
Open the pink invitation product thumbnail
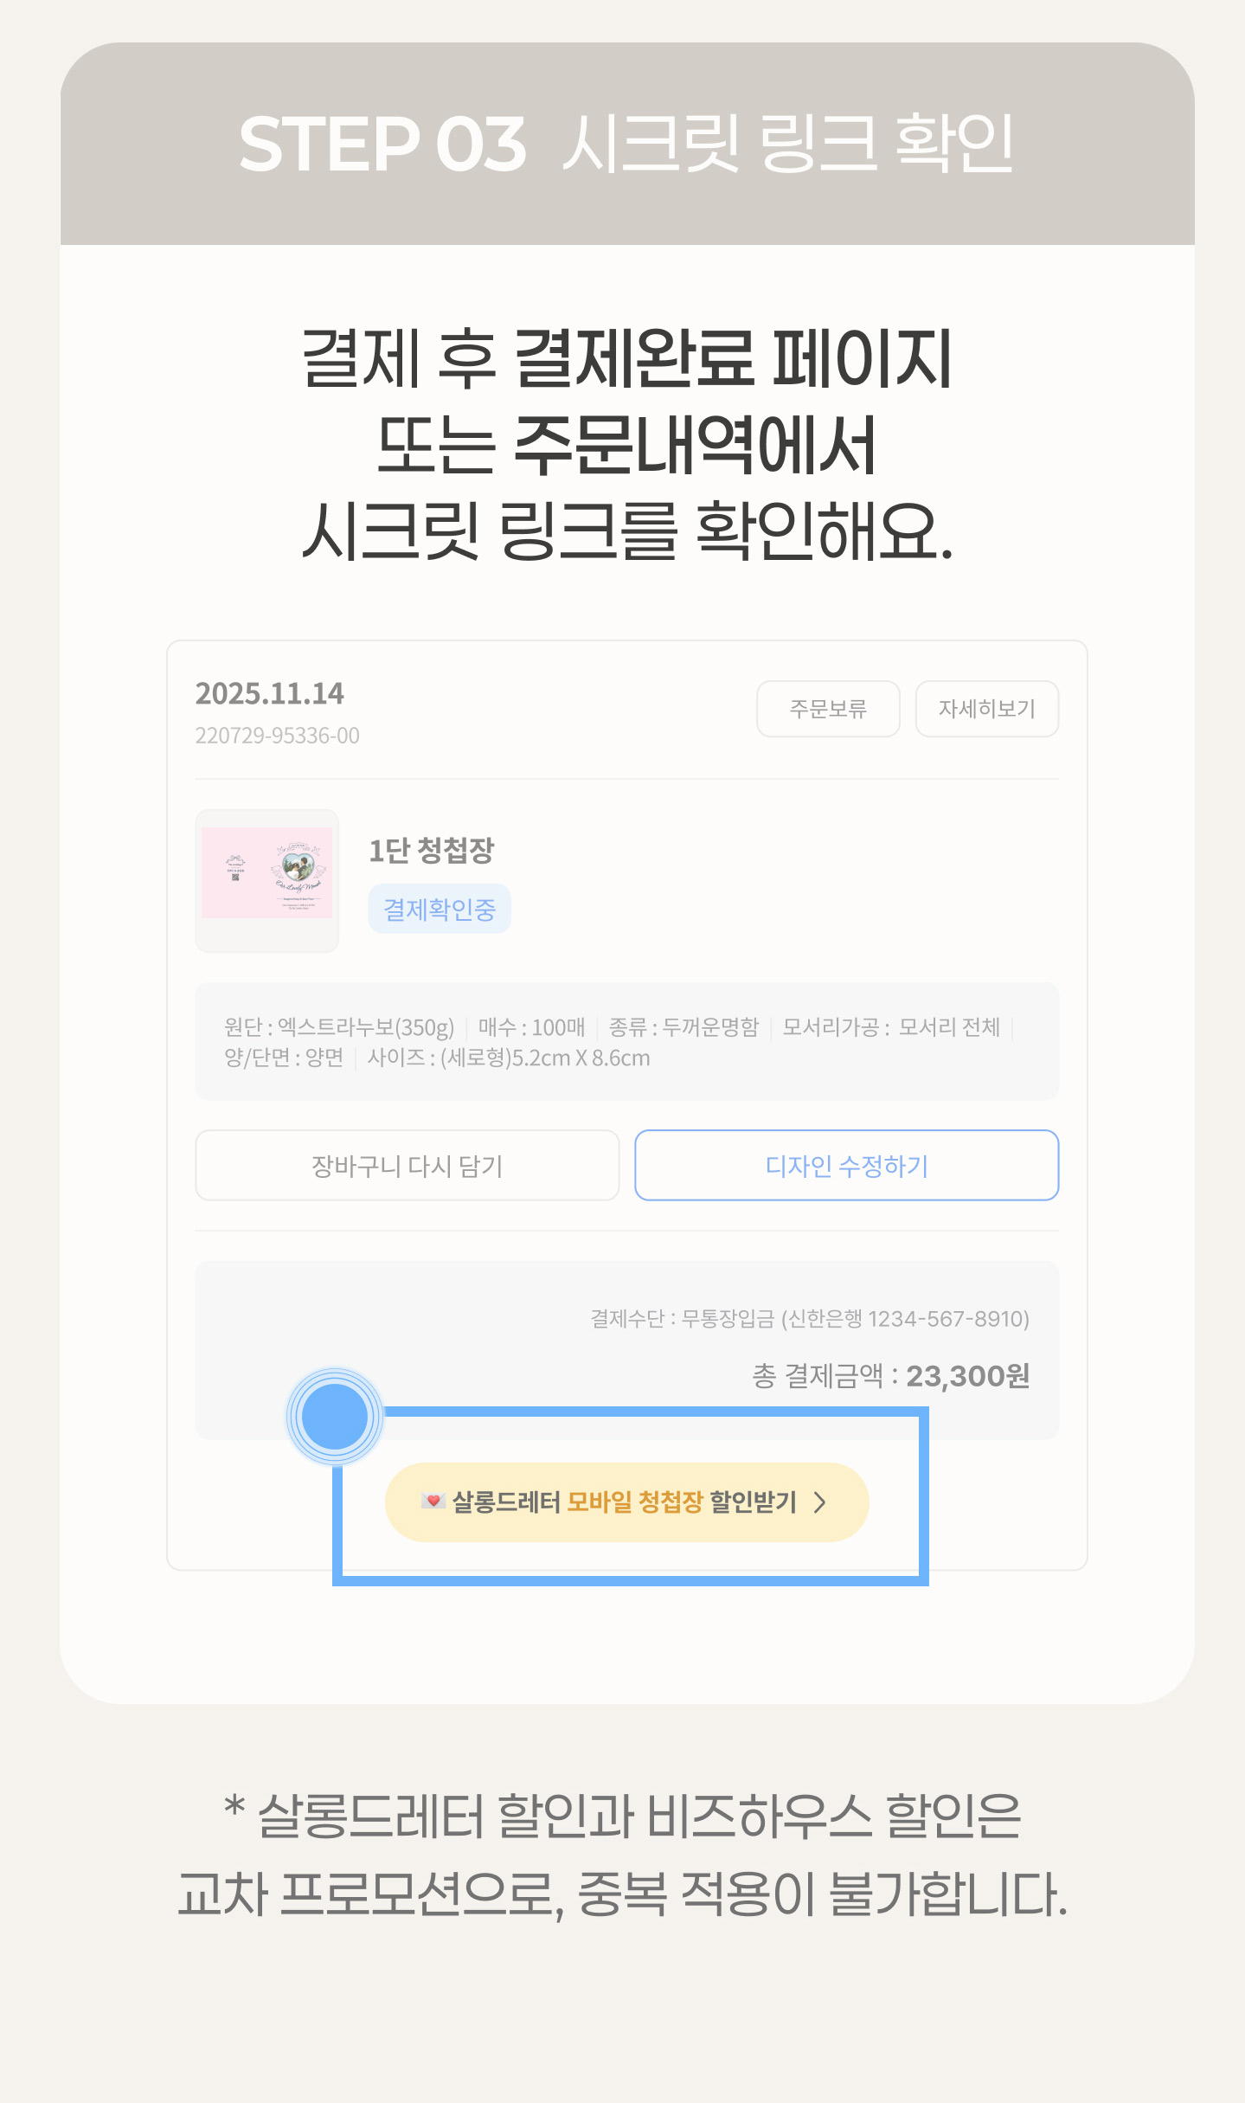coord(266,880)
